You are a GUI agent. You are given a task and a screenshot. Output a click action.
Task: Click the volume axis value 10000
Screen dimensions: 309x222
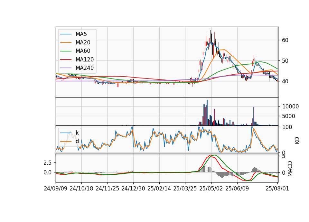coord(290,106)
